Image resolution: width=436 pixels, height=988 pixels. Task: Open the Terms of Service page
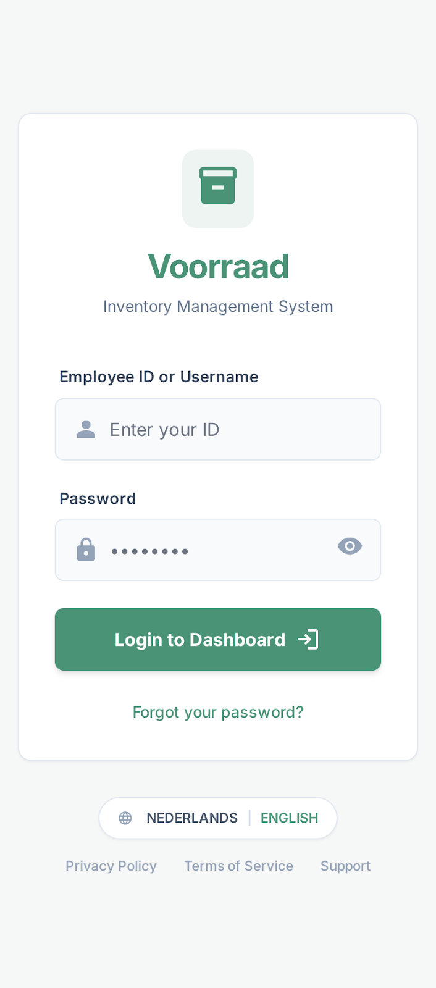238,866
